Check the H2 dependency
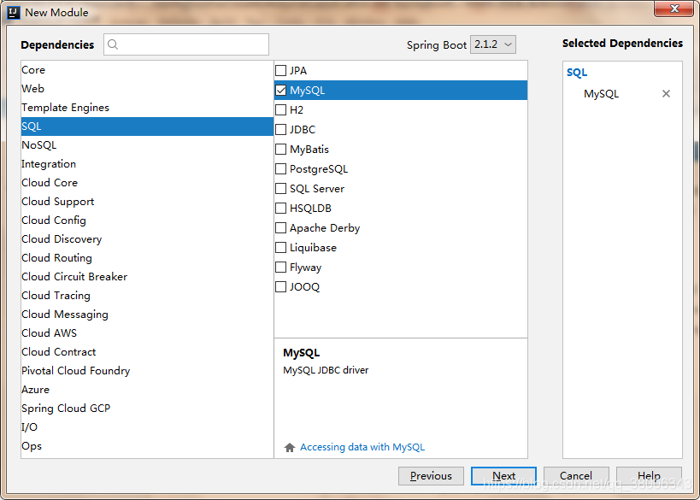This screenshot has height=500, width=700. [x=281, y=109]
